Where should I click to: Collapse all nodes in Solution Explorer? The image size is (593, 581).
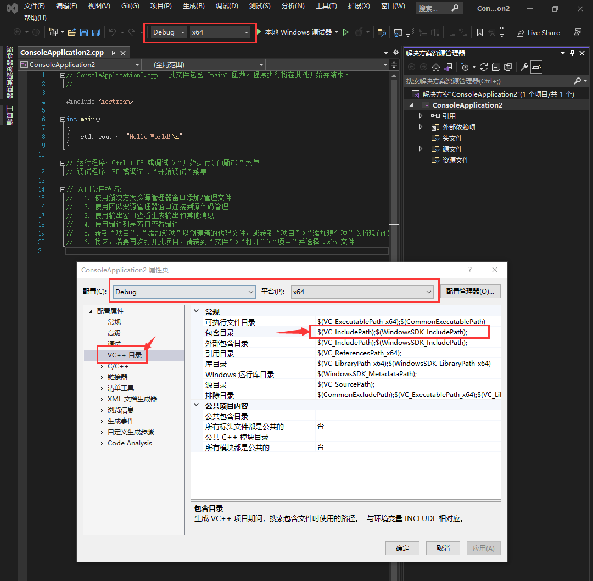pos(496,67)
